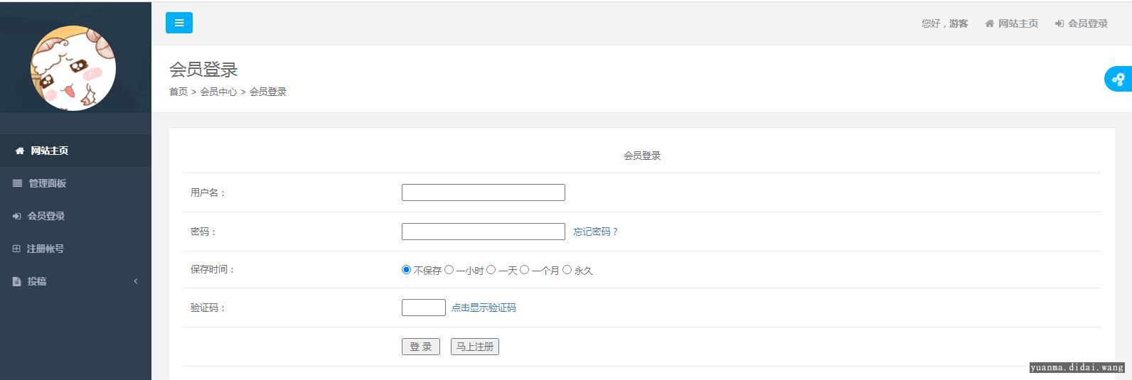
Task: Click the blue hamburger menu button
Action: [179, 23]
